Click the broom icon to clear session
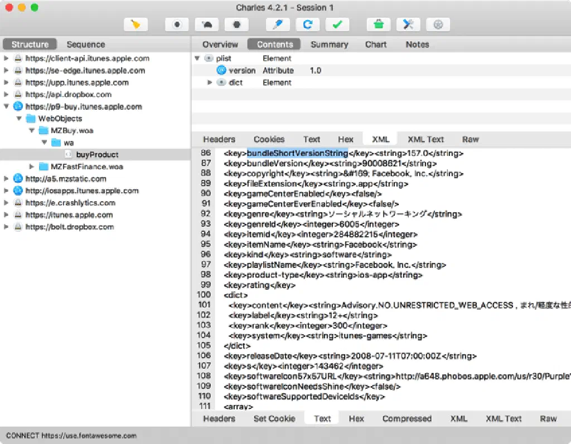 click(x=136, y=25)
